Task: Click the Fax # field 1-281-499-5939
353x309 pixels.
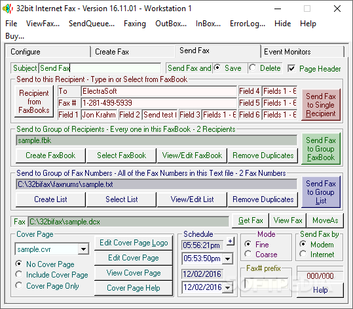Action: [158, 103]
